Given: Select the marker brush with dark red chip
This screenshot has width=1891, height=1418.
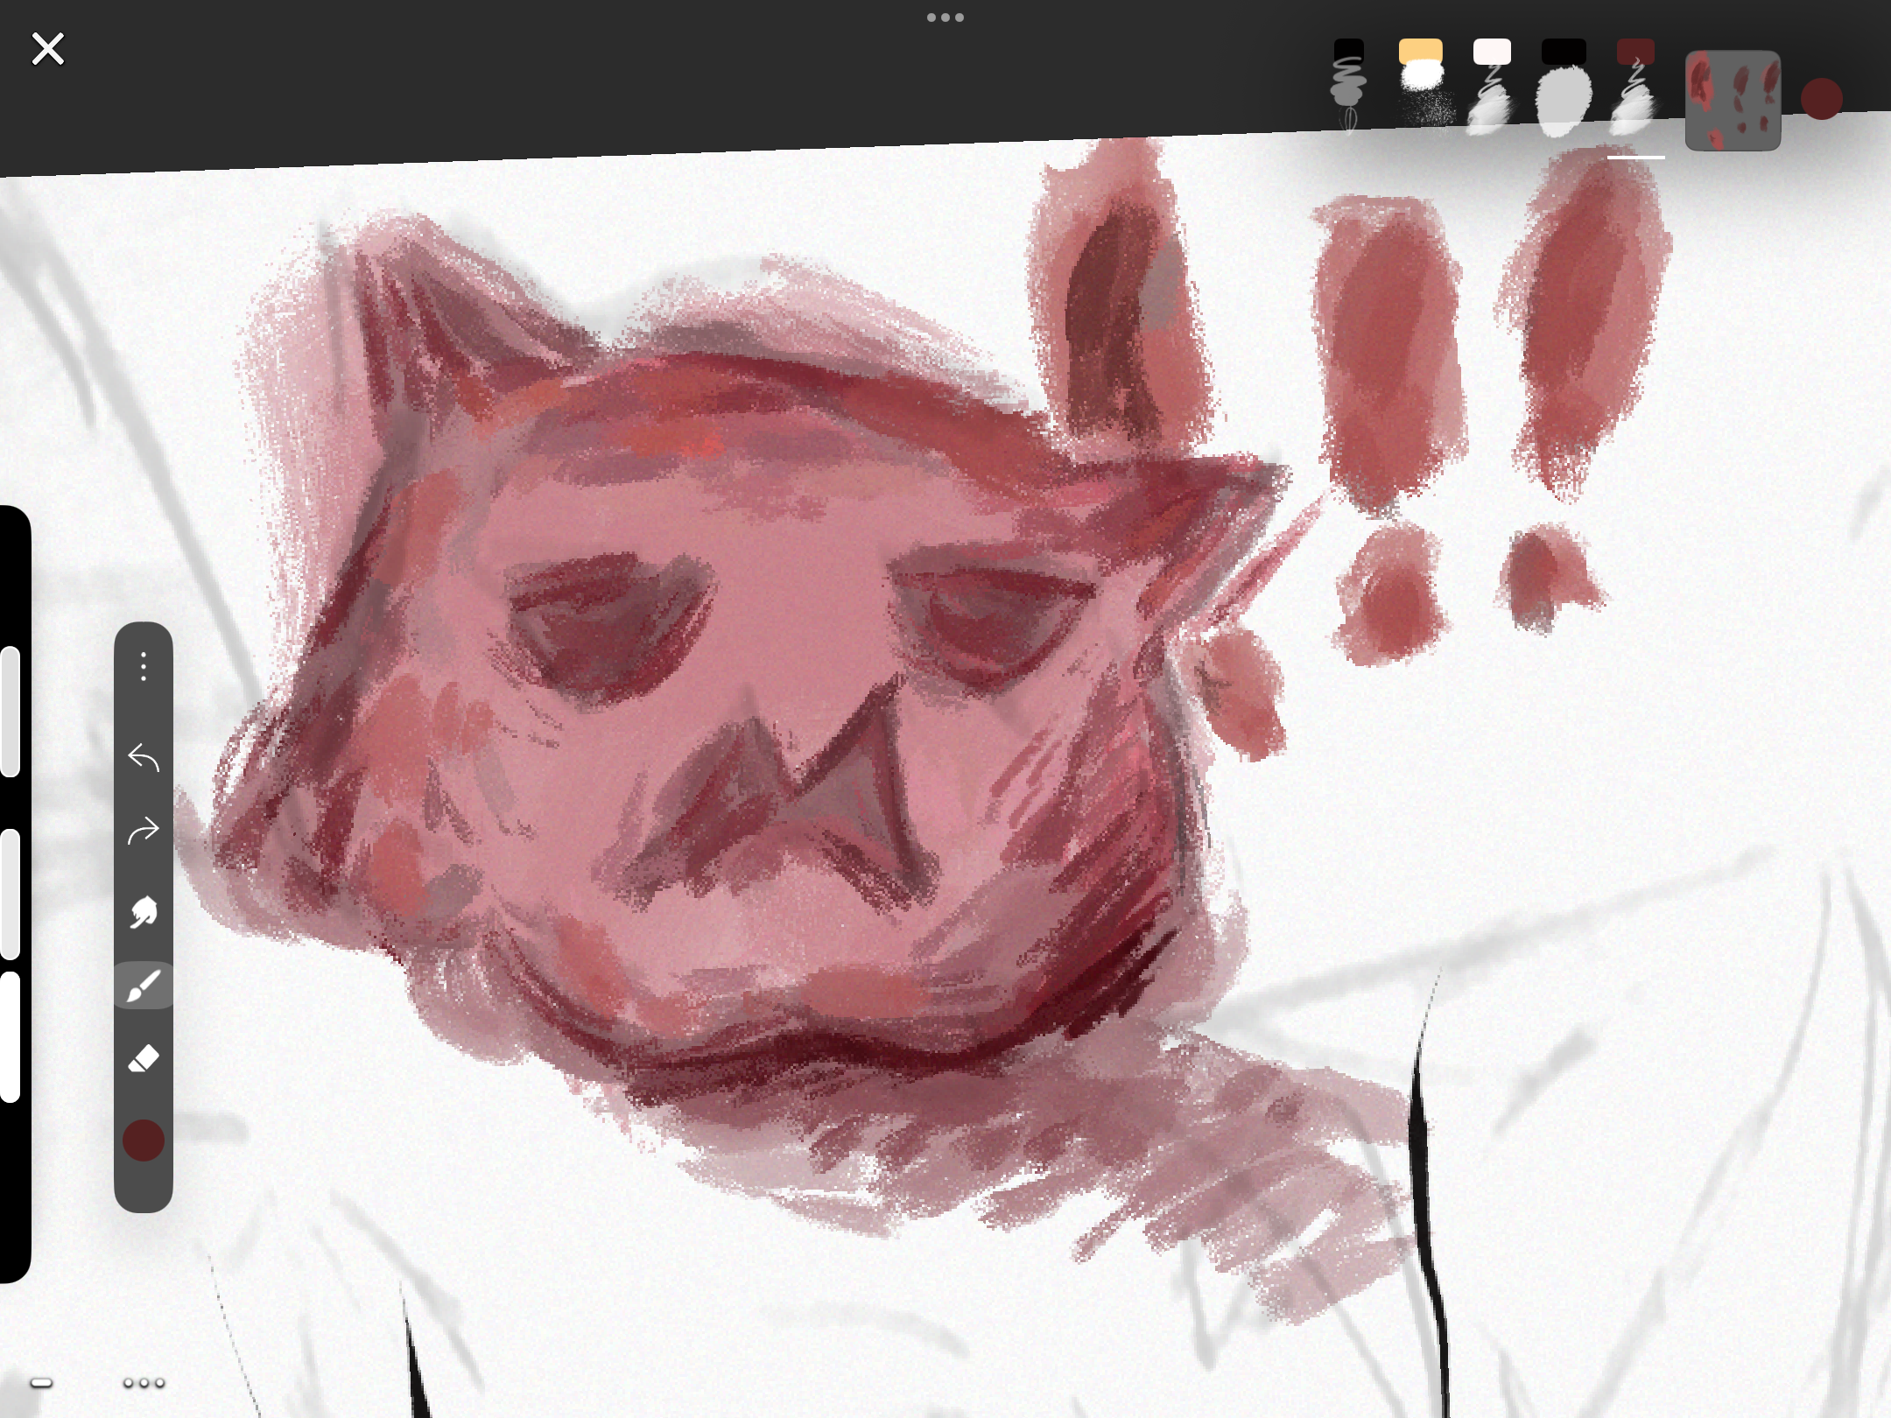Looking at the screenshot, I should click(x=1634, y=86).
